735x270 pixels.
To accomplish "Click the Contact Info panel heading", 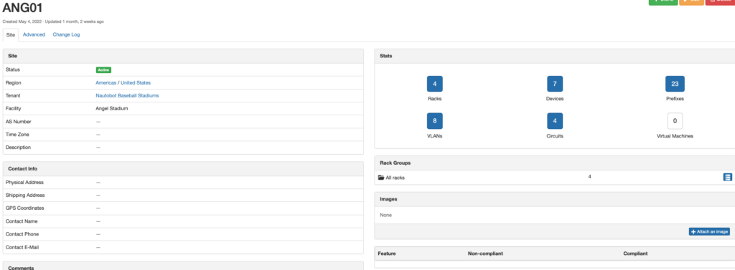I will coord(22,168).
